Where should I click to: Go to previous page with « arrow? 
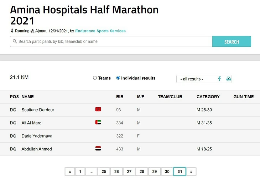(x=69, y=172)
